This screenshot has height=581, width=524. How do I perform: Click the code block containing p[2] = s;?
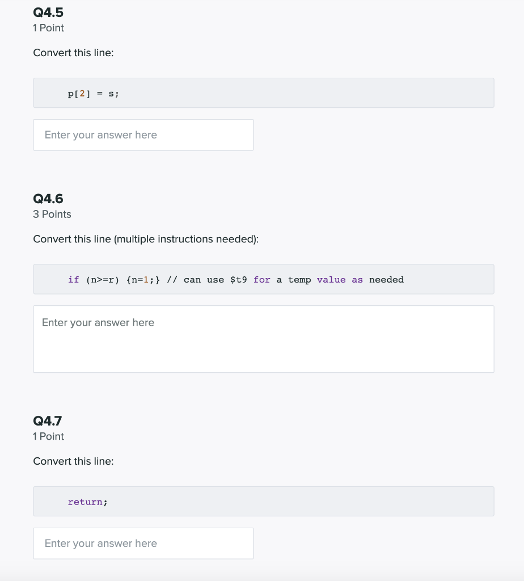click(x=263, y=92)
